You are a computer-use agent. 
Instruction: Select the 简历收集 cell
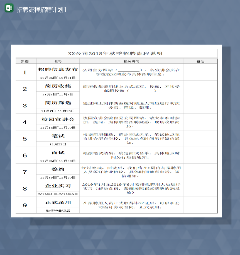(x=57, y=86)
